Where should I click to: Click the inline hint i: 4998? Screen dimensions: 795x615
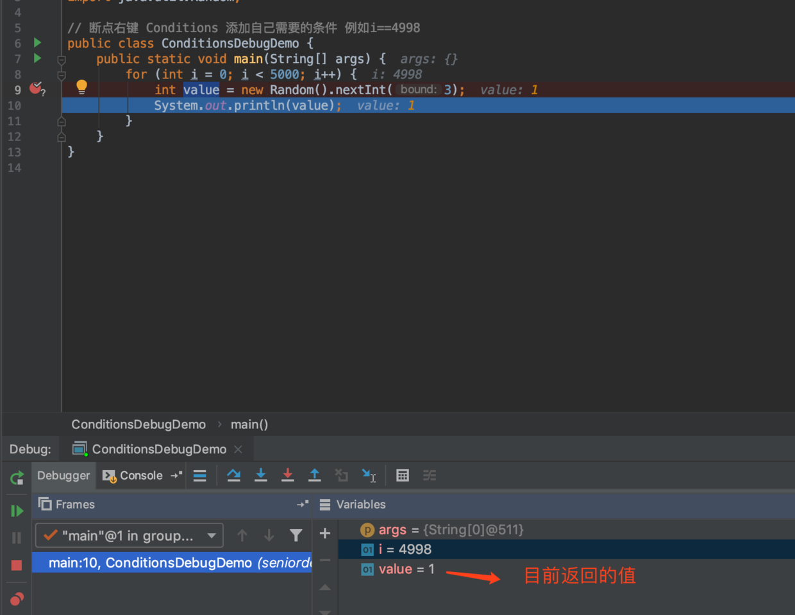click(x=397, y=74)
